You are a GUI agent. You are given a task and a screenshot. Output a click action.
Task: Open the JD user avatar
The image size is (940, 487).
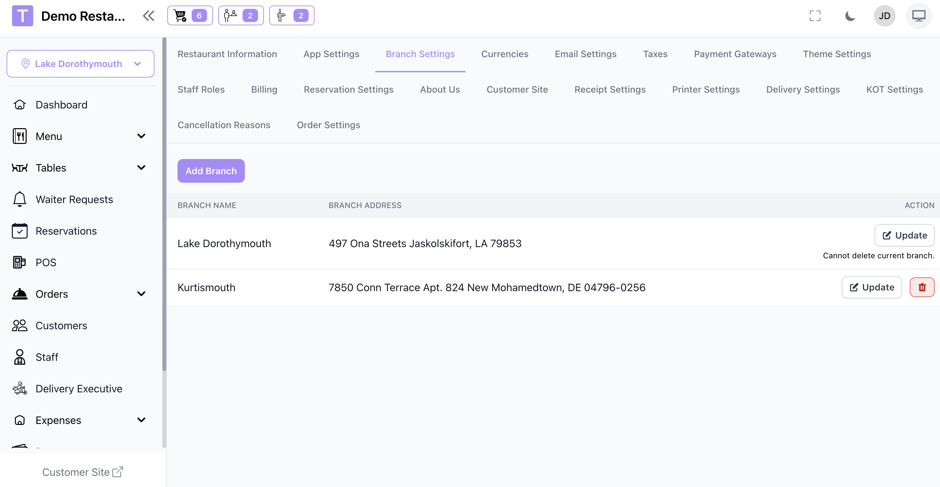[x=884, y=16]
